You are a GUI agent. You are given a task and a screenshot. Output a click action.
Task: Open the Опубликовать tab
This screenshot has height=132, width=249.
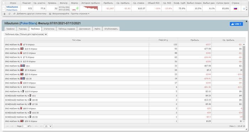point(111,29)
